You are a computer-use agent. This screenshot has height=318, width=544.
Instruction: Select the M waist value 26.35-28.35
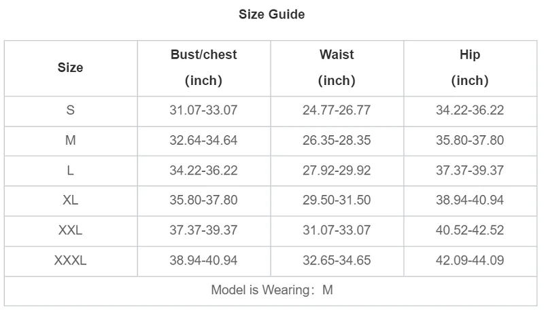(337, 141)
